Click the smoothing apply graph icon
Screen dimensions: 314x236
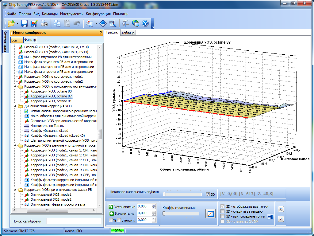[x=211, y=214]
